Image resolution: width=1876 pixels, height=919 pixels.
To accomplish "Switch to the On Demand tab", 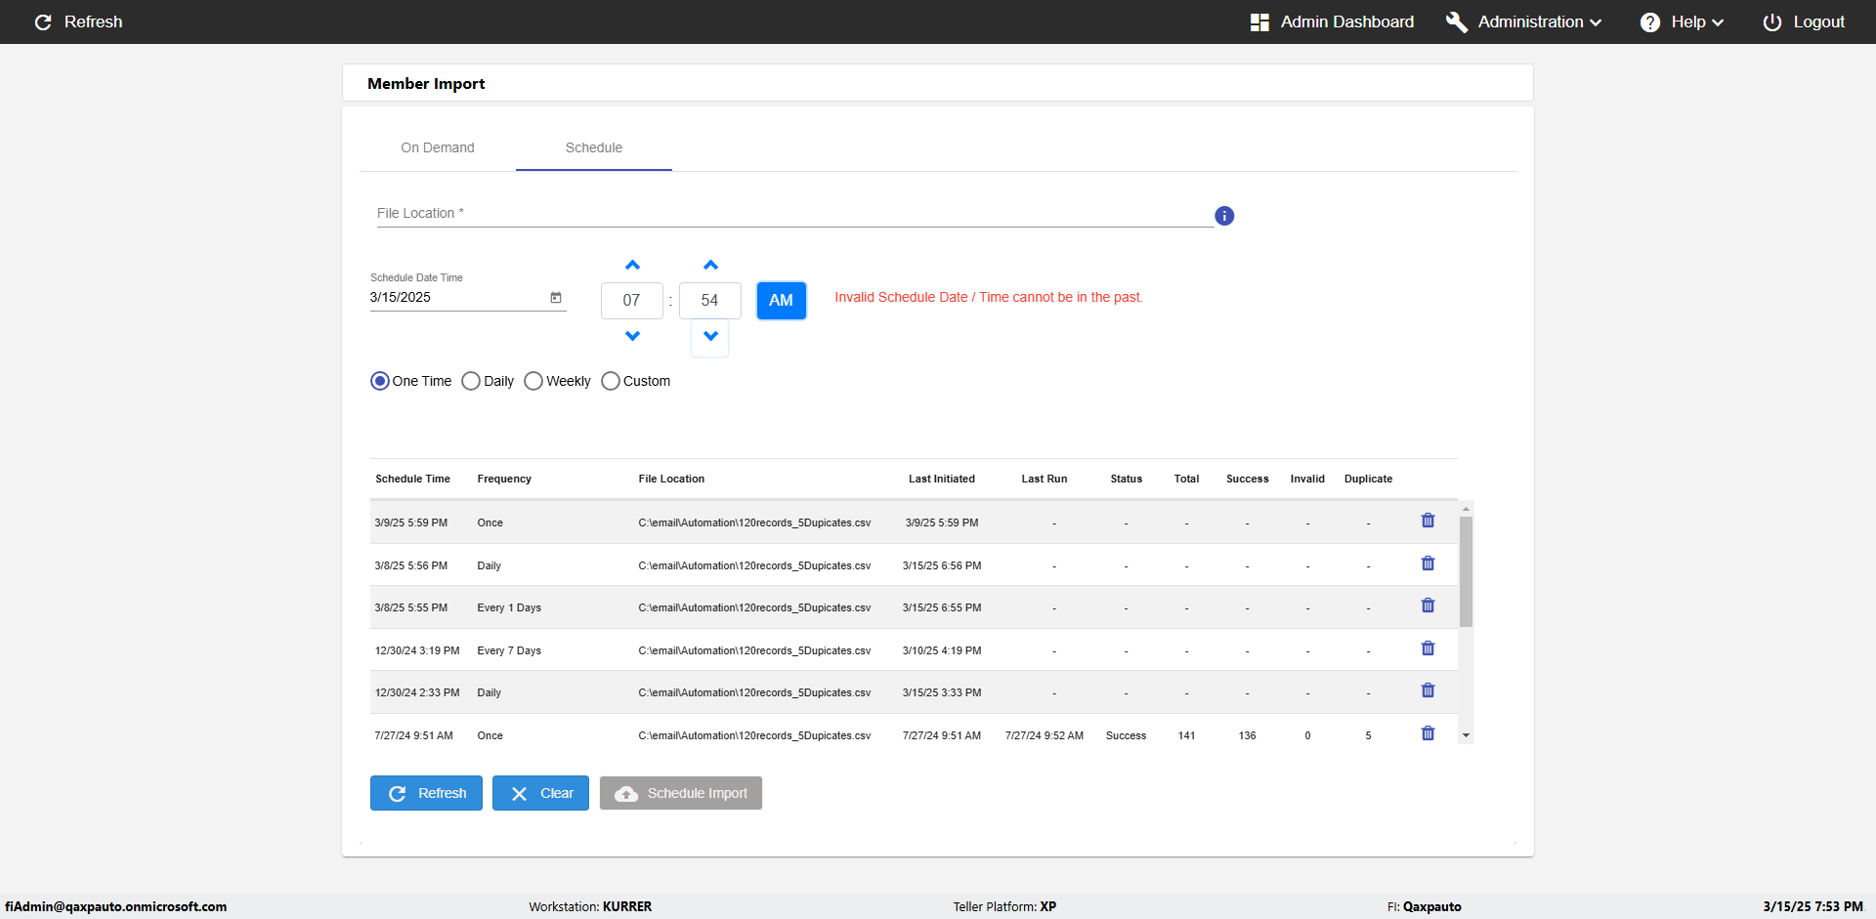I will (x=437, y=147).
